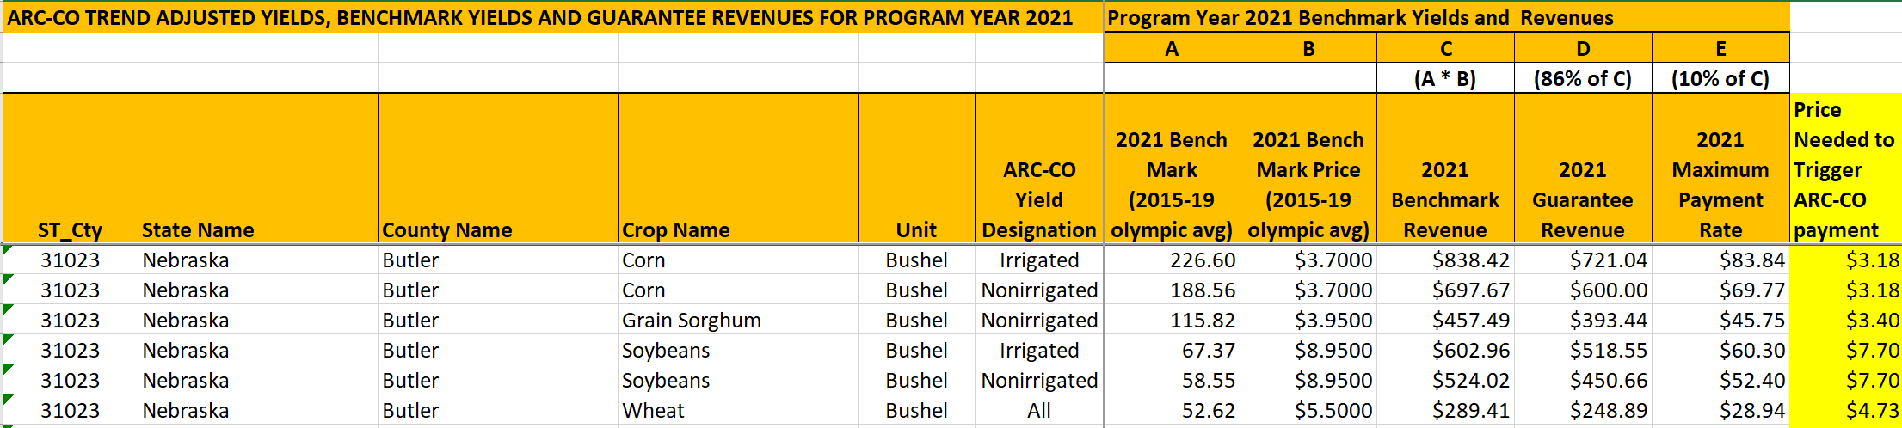Click the $838.42 benchmark revenue cell

(x=1470, y=260)
